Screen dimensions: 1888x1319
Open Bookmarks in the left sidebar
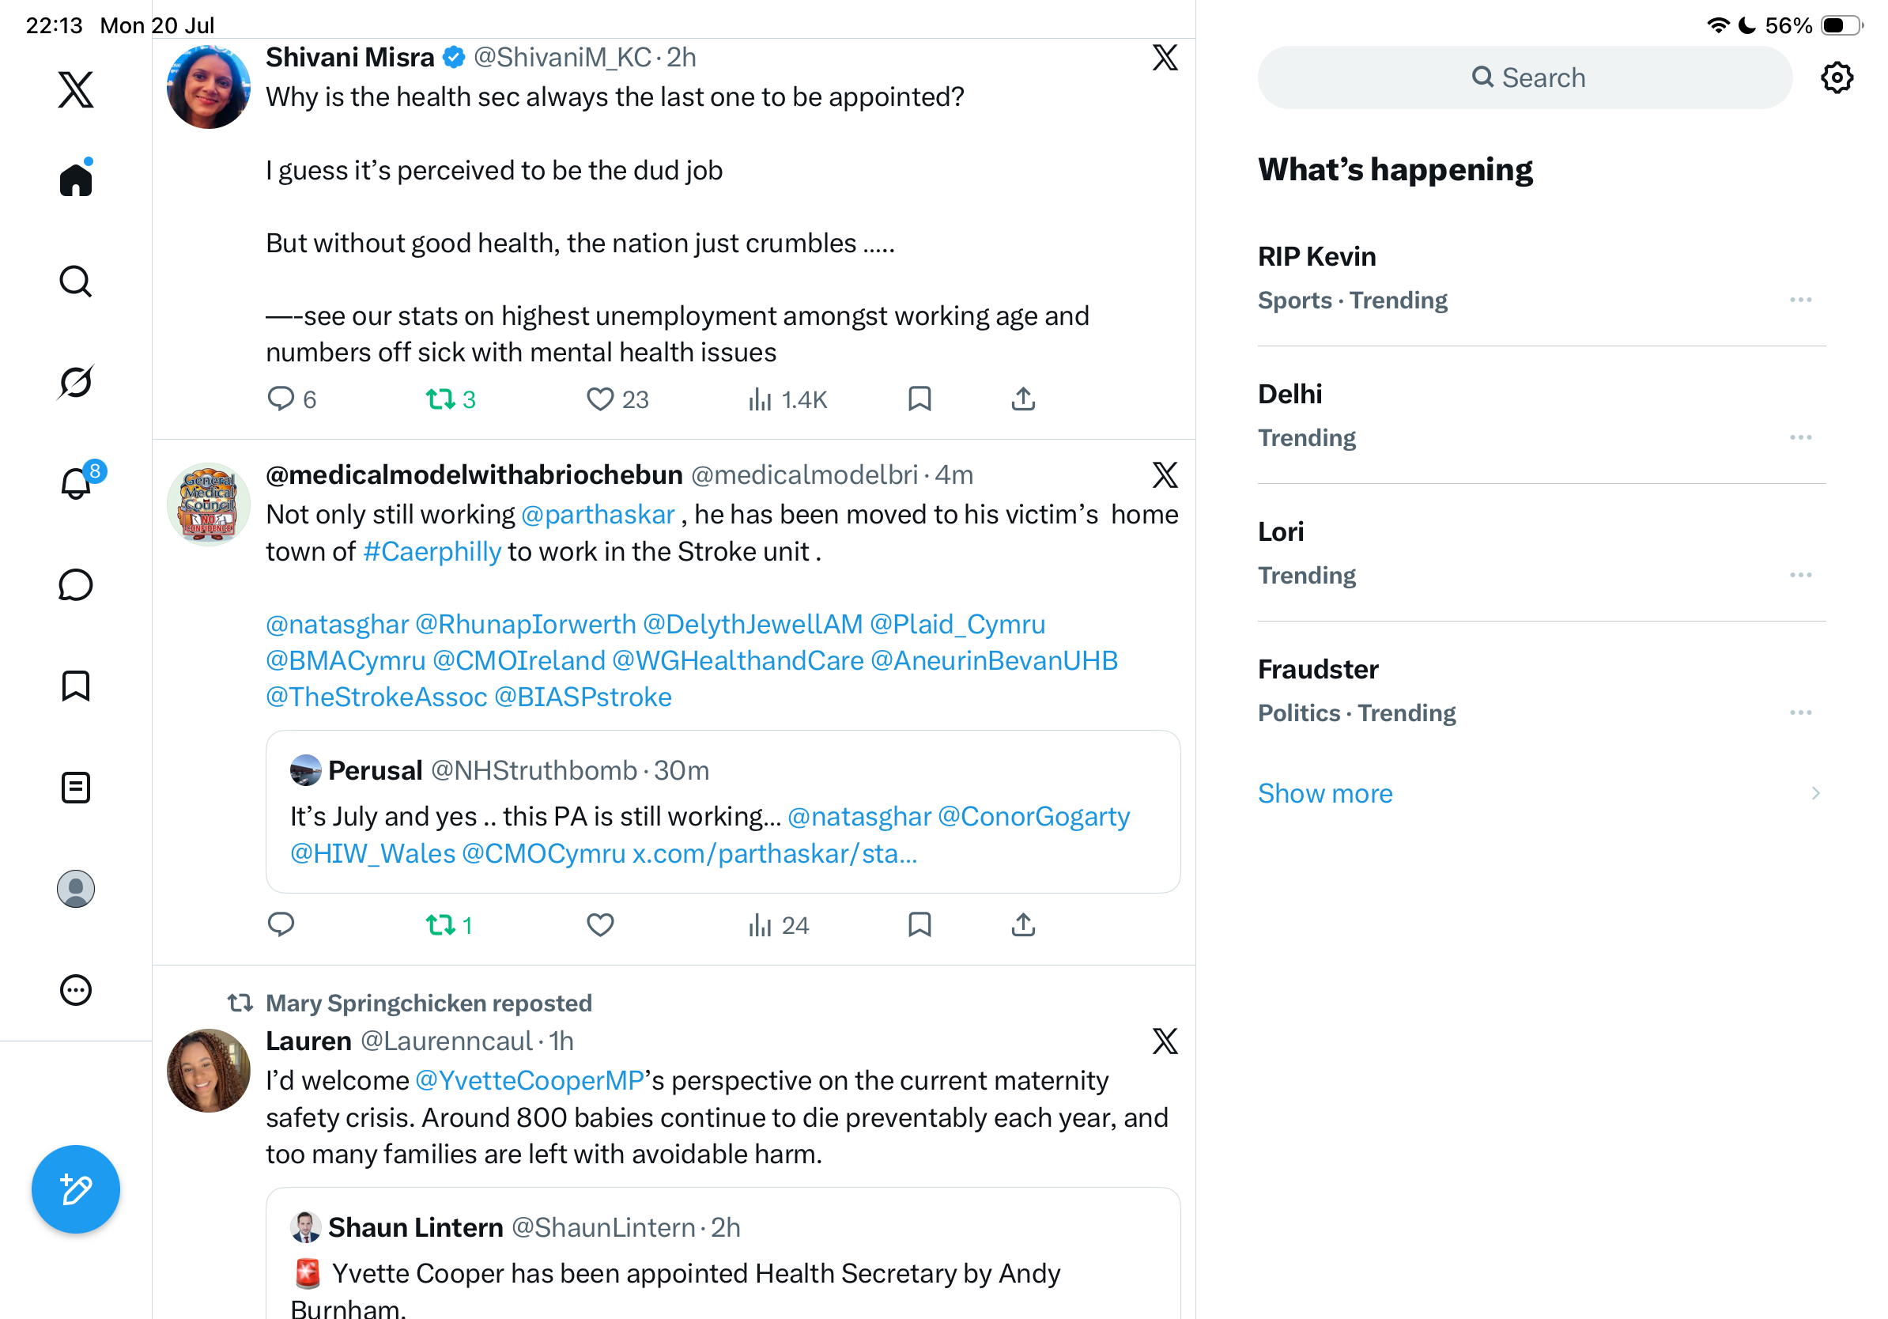click(76, 686)
